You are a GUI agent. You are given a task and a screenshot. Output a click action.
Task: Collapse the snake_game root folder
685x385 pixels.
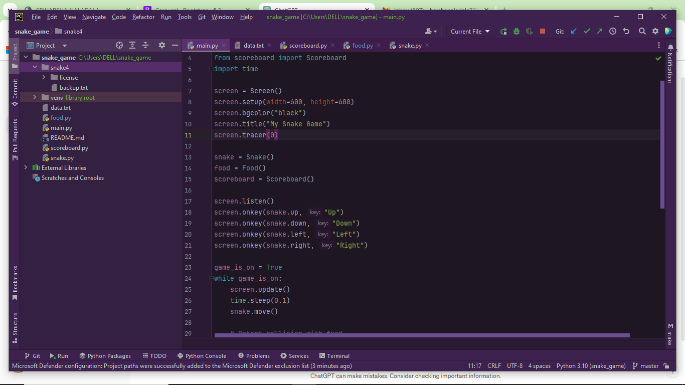click(26, 57)
